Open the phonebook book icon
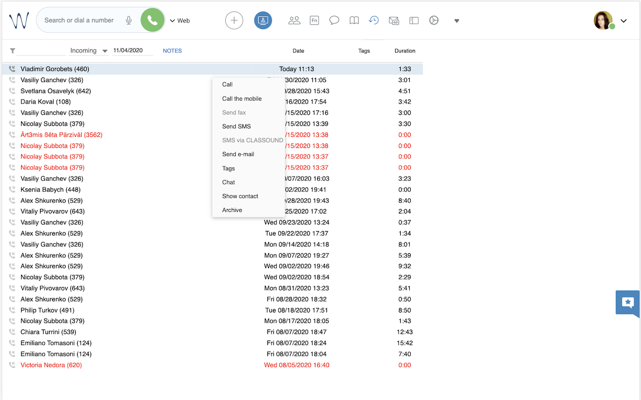Image resolution: width=641 pixels, height=400 pixels. coord(354,20)
